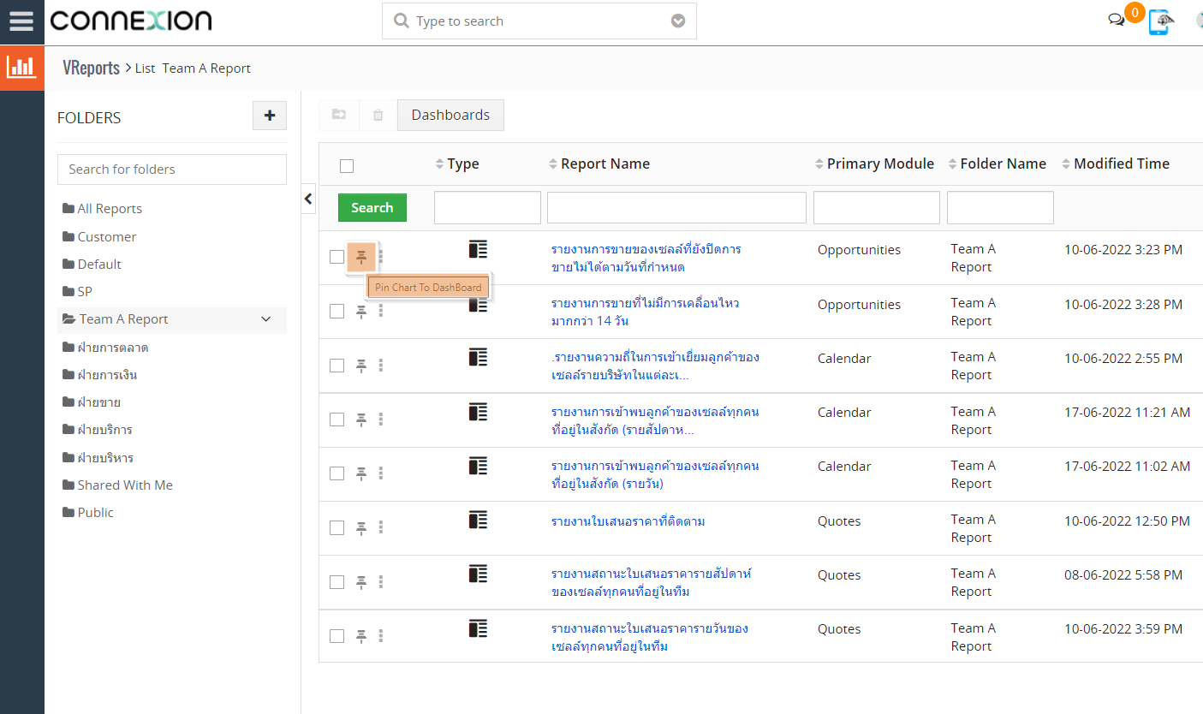Open the chat messages icon

pos(1116,21)
